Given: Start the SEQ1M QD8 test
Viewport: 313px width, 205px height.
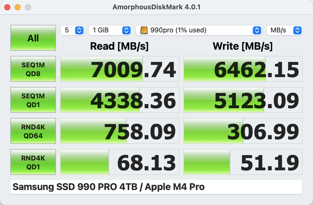Looking at the screenshot, I should point(33,69).
